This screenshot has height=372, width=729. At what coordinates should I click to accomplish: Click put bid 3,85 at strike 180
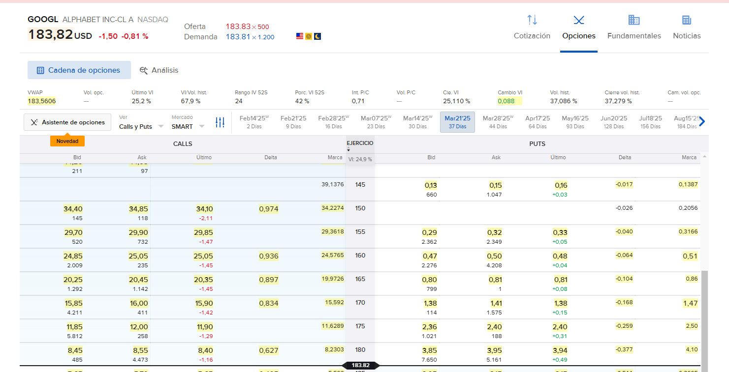430,350
